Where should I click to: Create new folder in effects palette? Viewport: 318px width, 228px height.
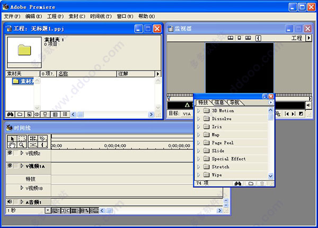251,183
